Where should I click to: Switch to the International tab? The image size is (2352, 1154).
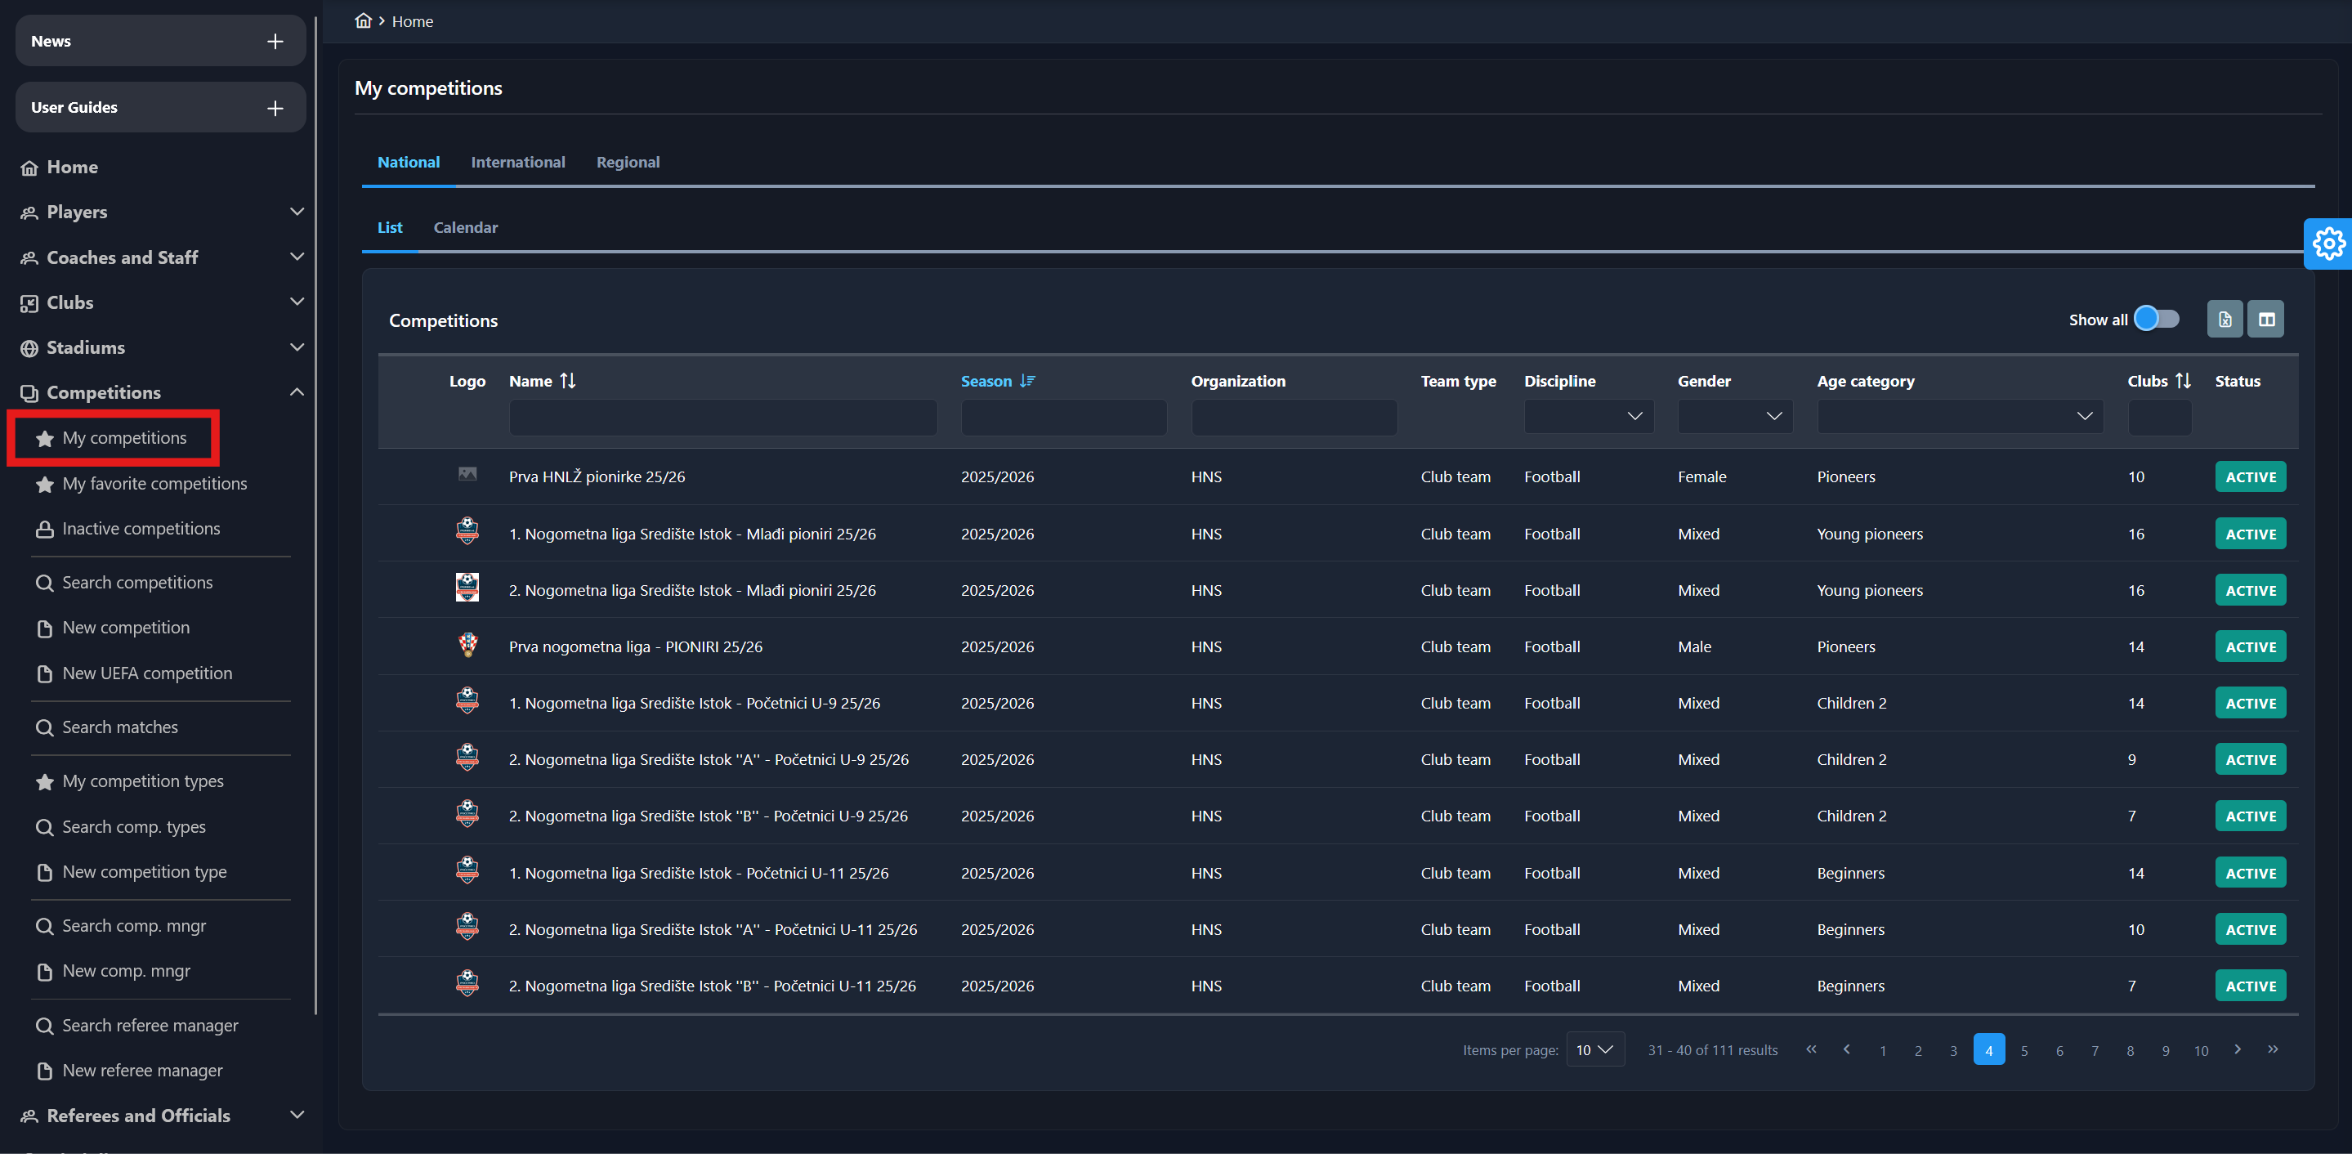point(517,162)
